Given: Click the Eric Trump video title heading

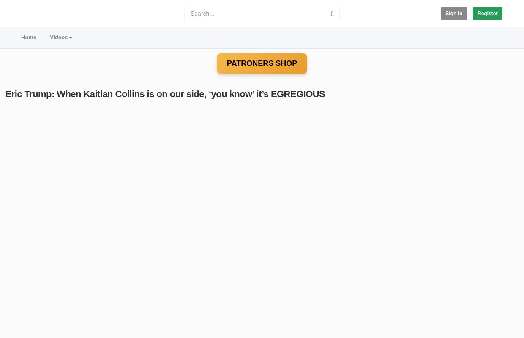Looking at the screenshot, I should coord(165,94).
